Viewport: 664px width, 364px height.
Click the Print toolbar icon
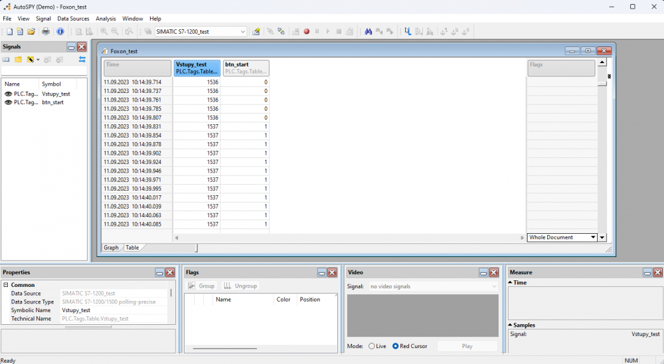pyautogui.click(x=46, y=31)
